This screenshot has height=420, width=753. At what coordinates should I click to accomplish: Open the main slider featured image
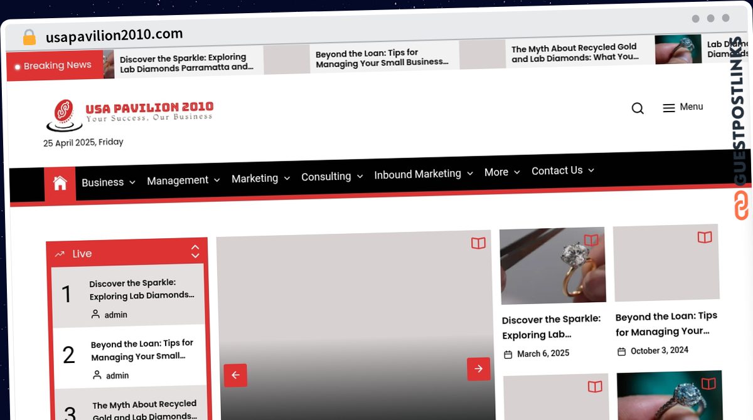point(355,326)
